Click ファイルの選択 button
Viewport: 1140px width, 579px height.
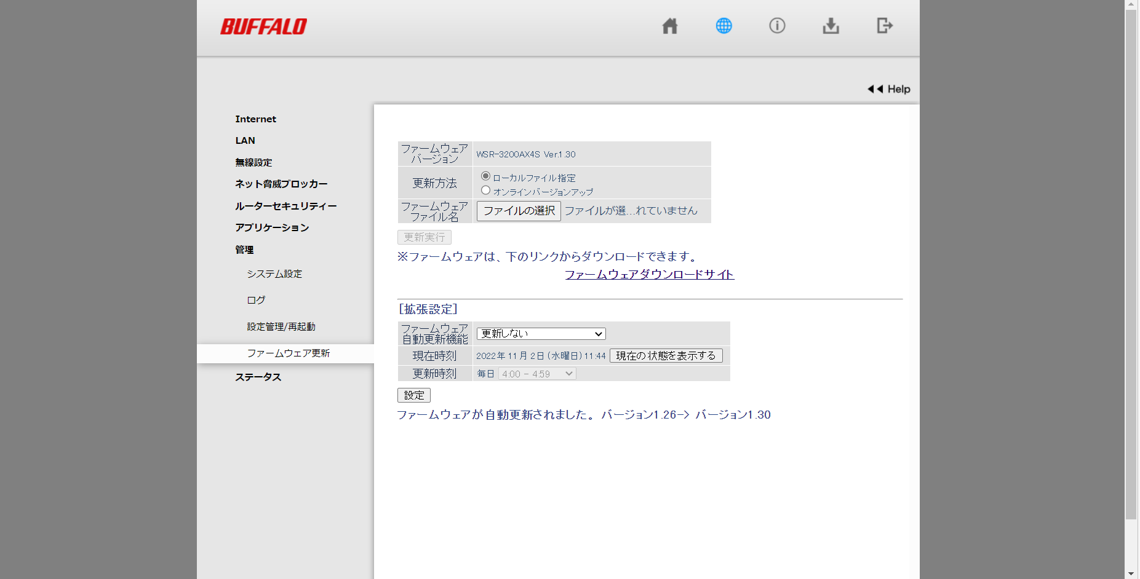(519, 211)
